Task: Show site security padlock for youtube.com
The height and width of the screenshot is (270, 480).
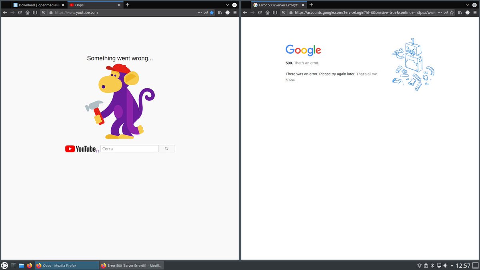Action: (x=51, y=12)
